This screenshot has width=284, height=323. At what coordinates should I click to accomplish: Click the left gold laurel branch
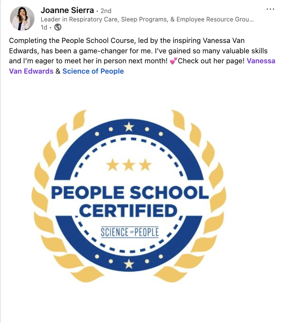(46, 192)
